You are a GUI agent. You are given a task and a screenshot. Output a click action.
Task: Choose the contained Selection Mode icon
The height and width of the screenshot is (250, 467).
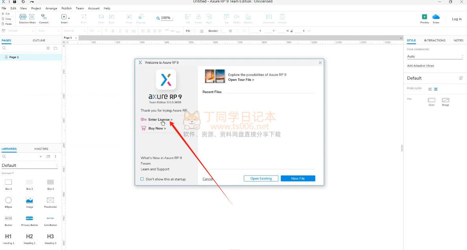coord(32,17)
